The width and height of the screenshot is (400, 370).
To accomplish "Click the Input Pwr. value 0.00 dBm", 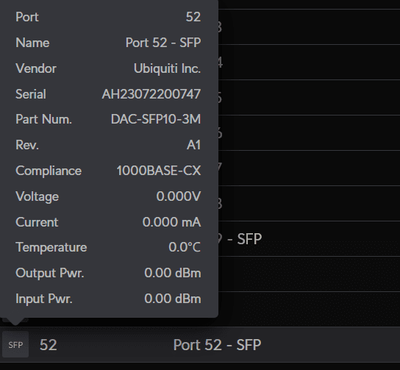I will [173, 299].
